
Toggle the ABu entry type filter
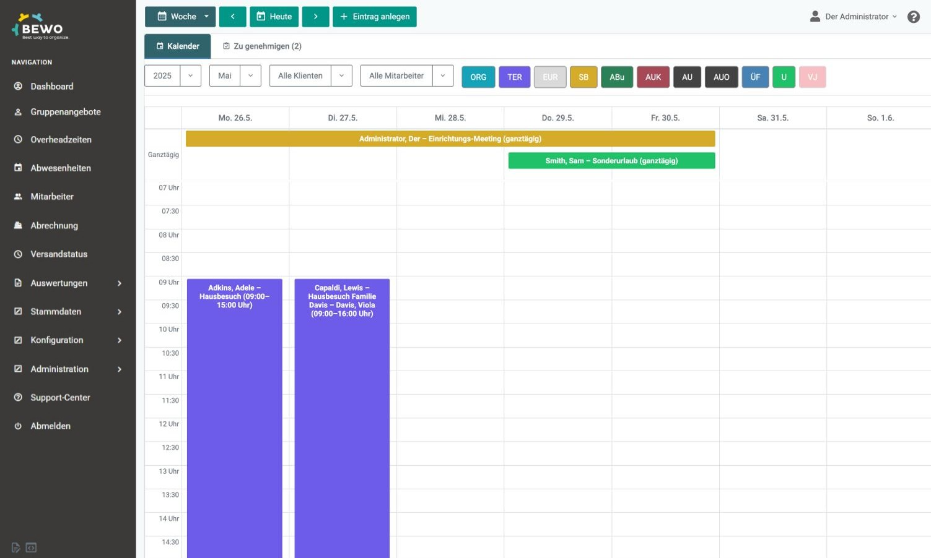[x=617, y=77]
